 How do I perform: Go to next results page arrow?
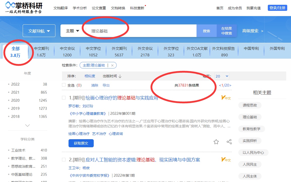pos(230,85)
